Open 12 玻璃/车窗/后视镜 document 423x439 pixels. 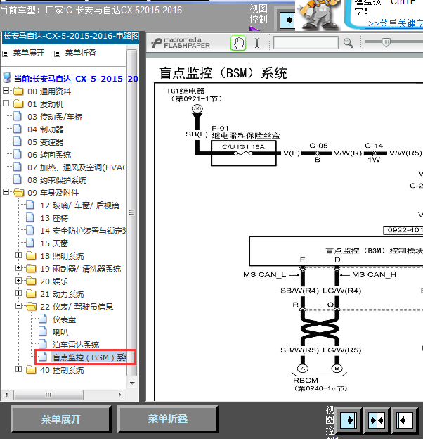coord(80,205)
